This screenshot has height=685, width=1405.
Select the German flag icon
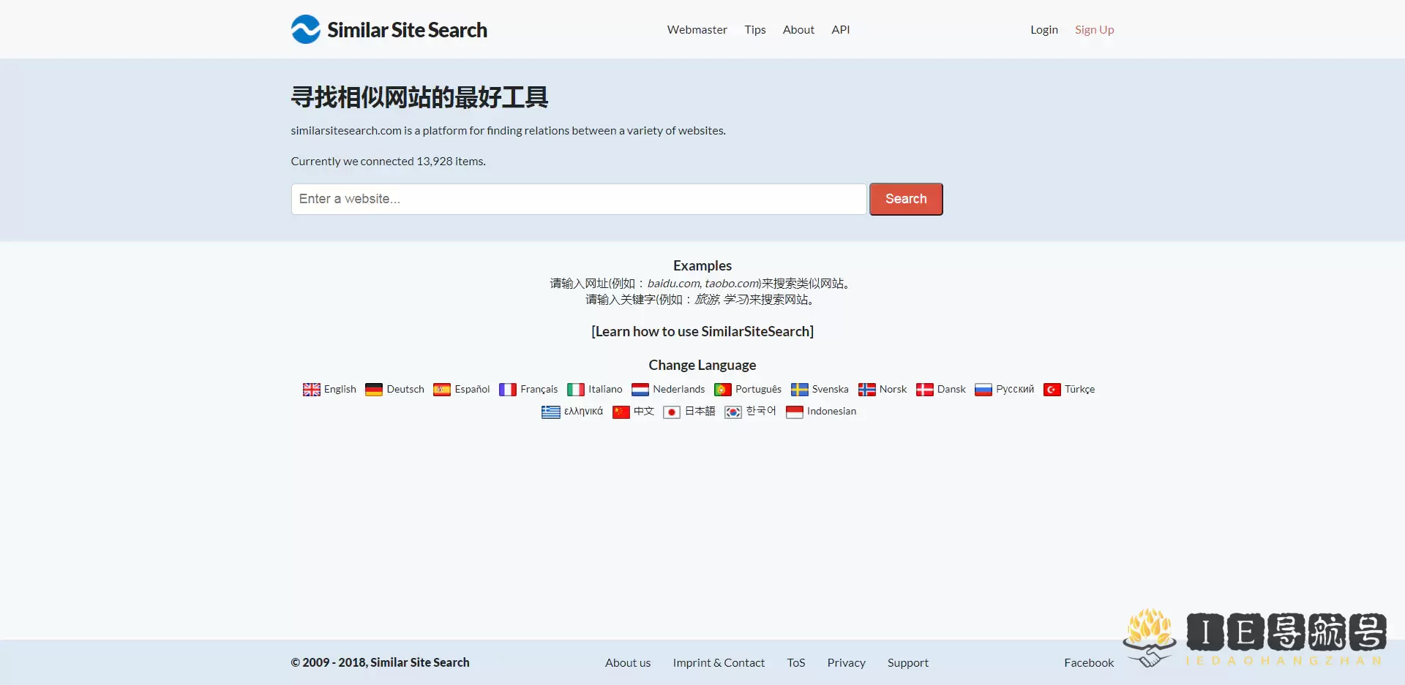374,390
